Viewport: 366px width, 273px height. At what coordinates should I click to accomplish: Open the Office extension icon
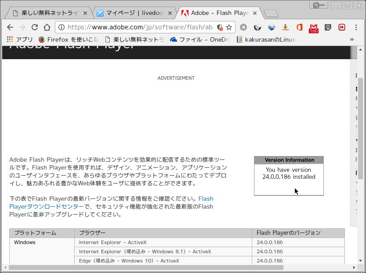(300, 27)
